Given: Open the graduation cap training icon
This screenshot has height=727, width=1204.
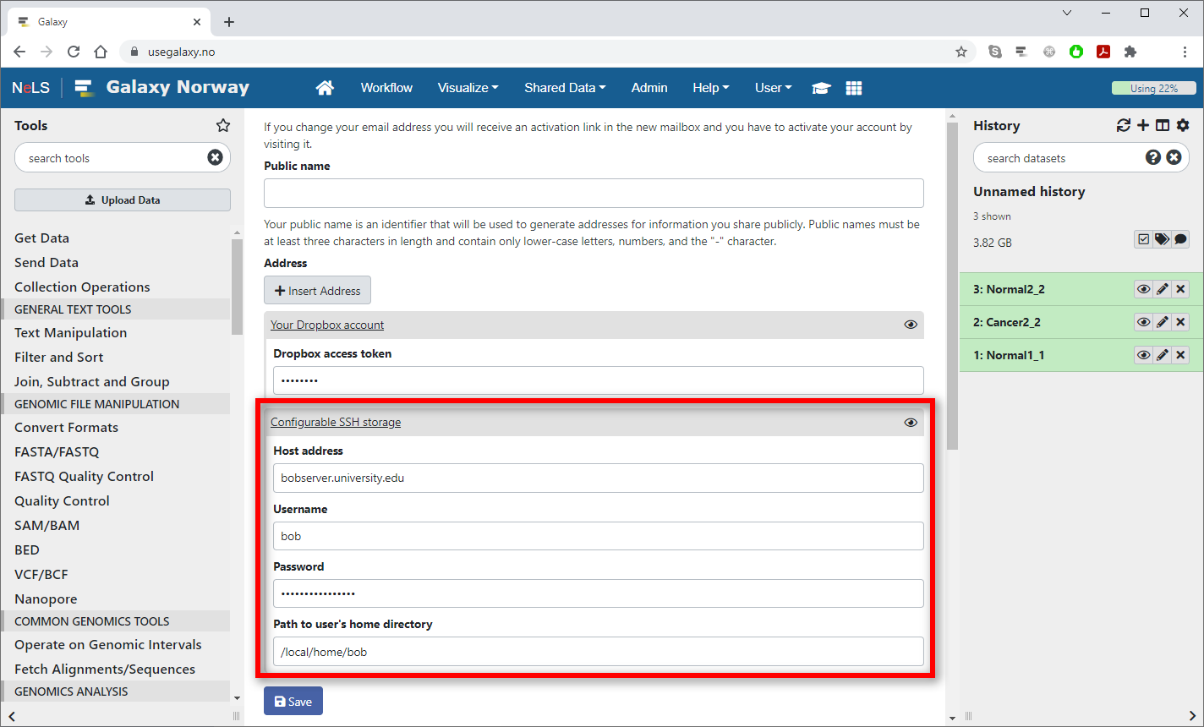Looking at the screenshot, I should [821, 88].
